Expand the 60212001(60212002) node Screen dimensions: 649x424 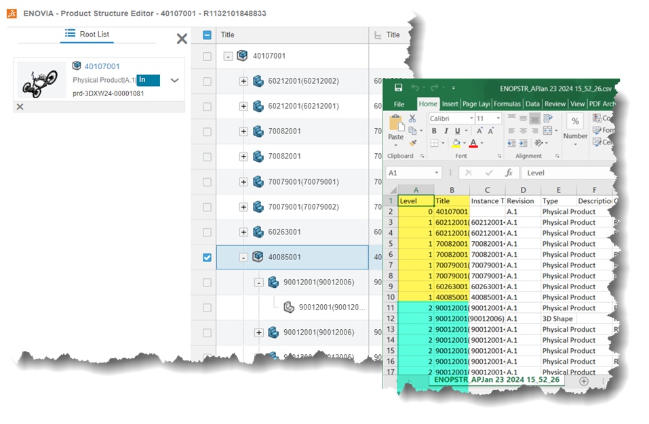[x=243, y=81]
